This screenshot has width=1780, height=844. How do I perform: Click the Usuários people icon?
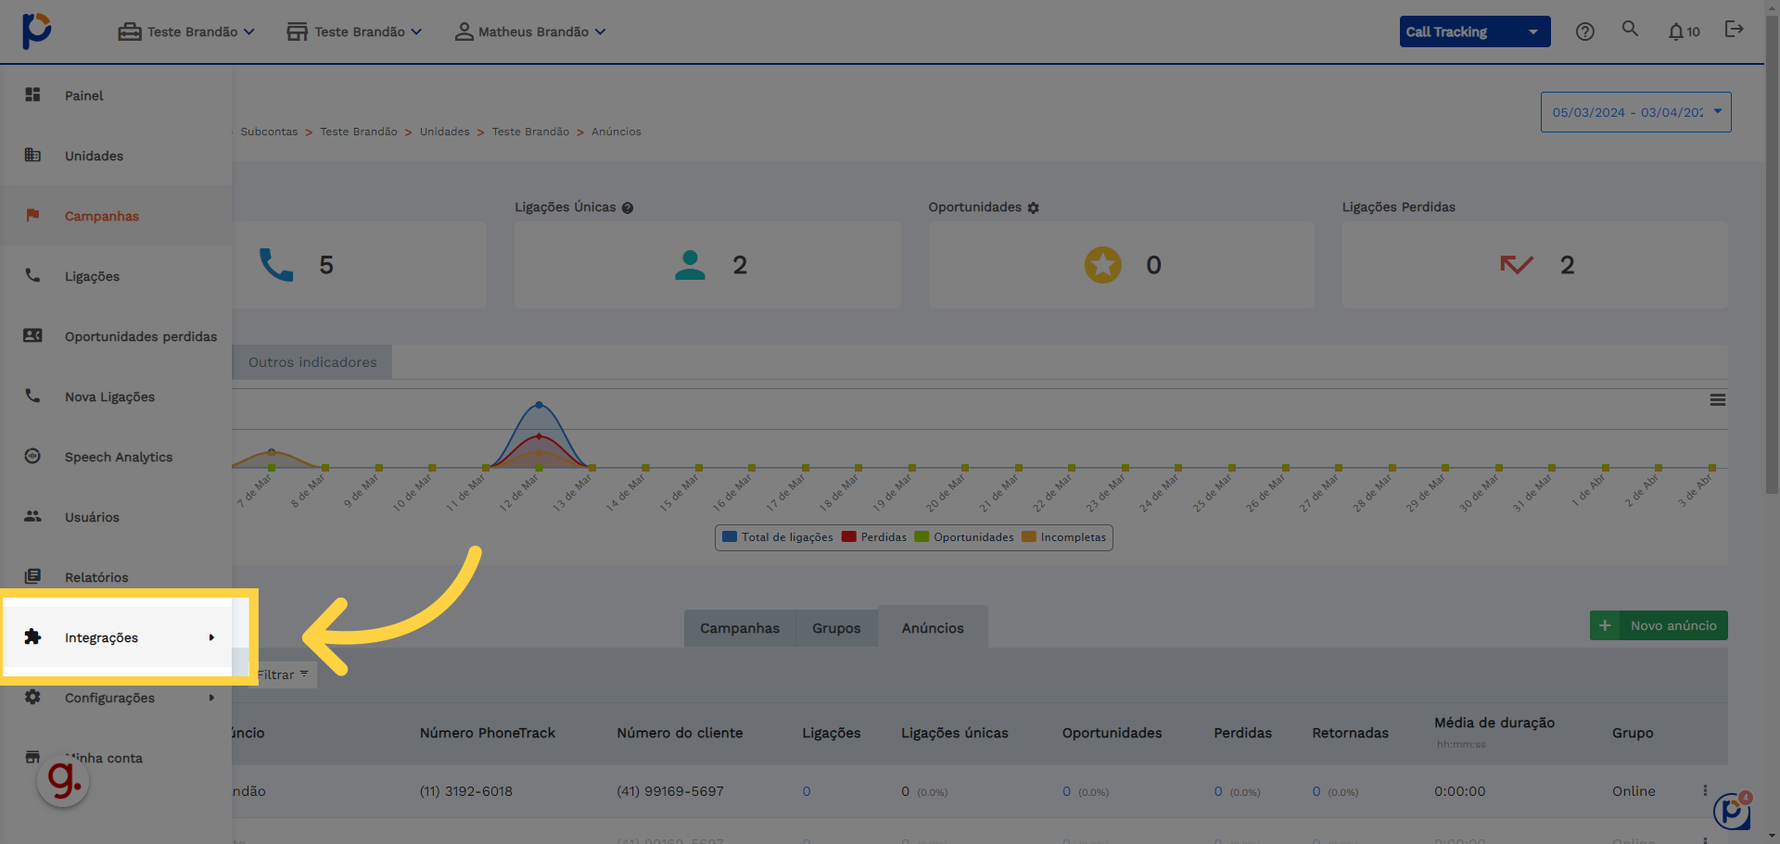point(32,516)
